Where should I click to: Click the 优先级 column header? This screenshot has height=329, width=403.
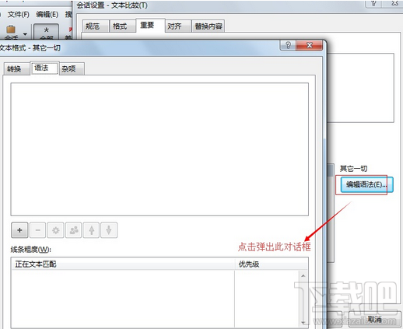[272, 264]
